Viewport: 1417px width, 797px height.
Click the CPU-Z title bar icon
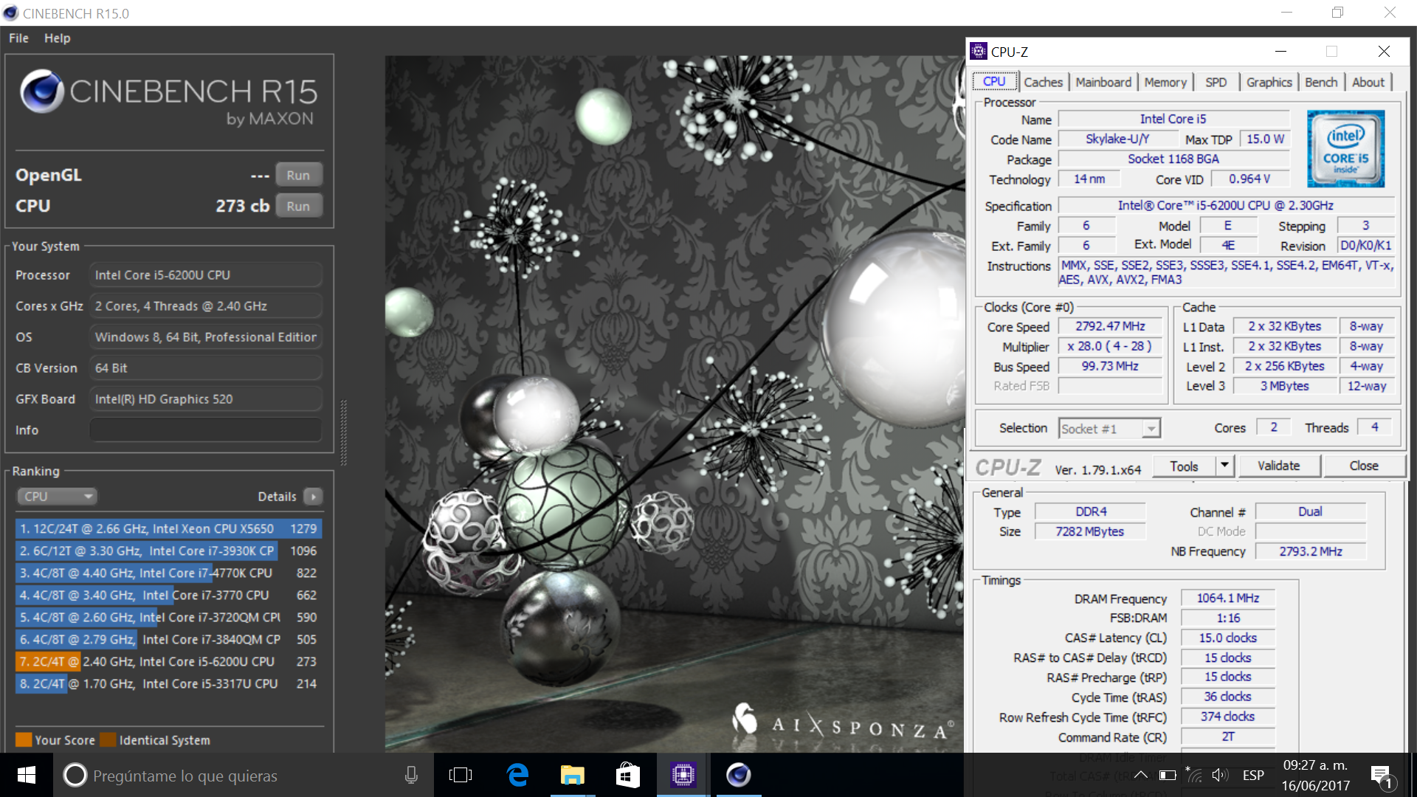click(x=979, y=51)
